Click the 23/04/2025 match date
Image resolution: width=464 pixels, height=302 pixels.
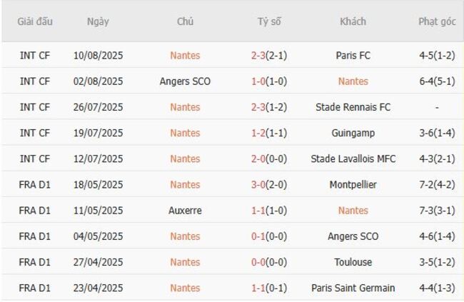point(98,288)
